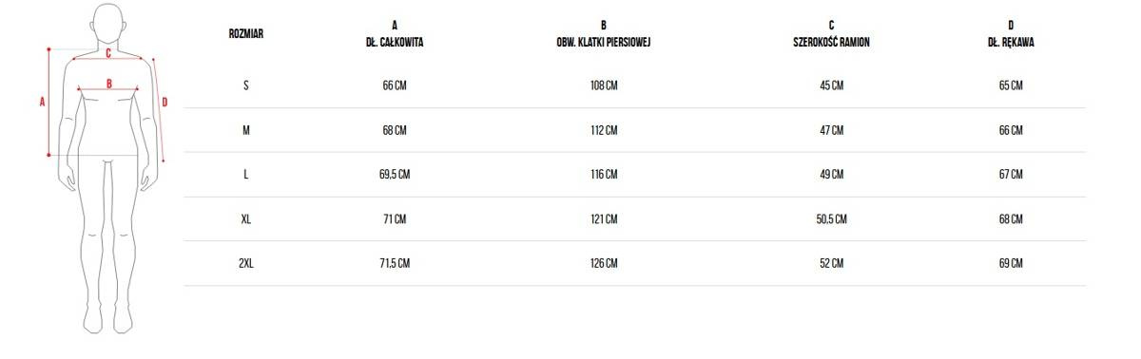The height and width of the screenshot is (359, 1141).
Task: Click the size 2XL row label
Action: pyautogui.click(x=246, y=263)
